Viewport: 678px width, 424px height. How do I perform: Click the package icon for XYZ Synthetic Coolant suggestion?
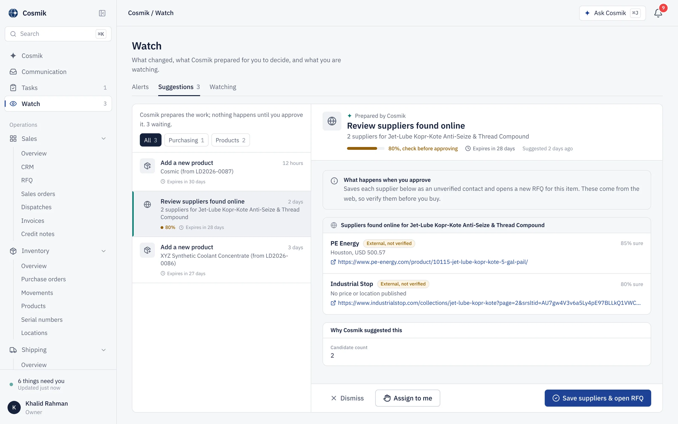point(147,250)
